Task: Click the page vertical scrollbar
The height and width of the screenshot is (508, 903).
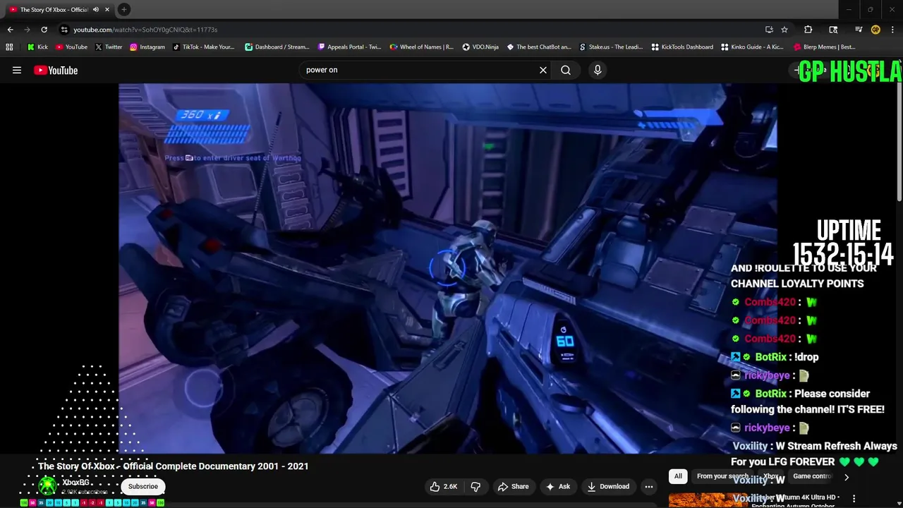Action: [x=899, y=141]
